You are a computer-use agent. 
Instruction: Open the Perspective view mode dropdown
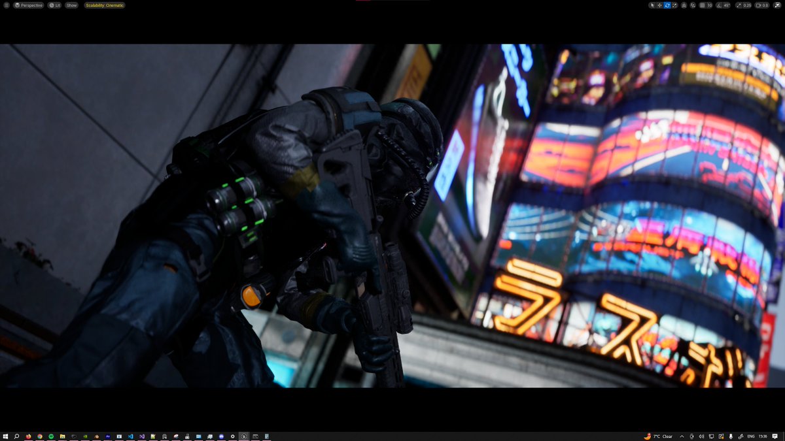pos(28,5)
